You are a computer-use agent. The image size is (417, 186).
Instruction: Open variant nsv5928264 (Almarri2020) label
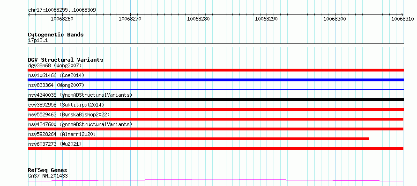tap(62, 134)
